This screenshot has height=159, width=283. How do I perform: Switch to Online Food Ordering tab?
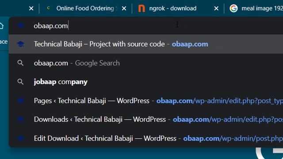point(85,8)
